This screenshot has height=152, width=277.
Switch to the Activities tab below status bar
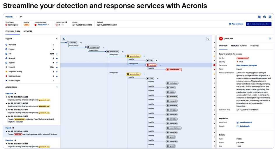28,31
